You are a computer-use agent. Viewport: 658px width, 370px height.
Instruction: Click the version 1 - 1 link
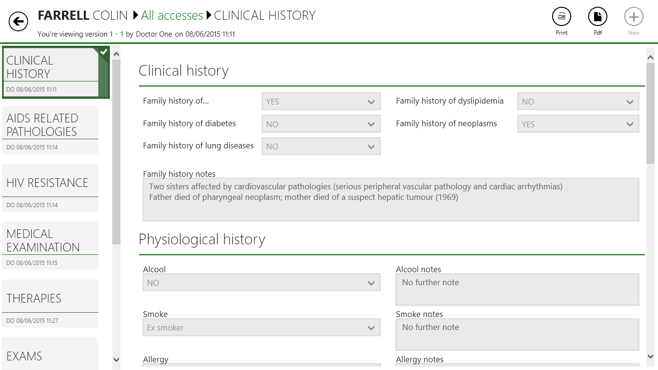pos(117,34)
